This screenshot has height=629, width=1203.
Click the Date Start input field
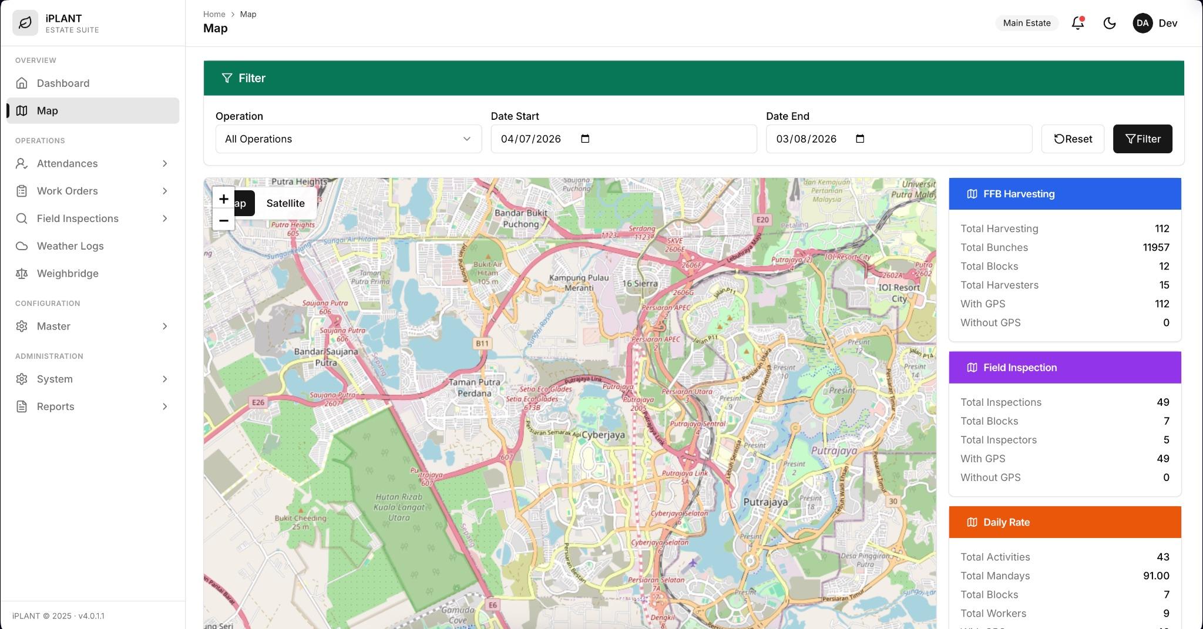[624, 139]
